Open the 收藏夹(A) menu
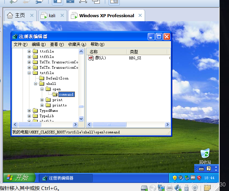The height and width of the screenshot is (191, 229). click(x=77, y=44)
